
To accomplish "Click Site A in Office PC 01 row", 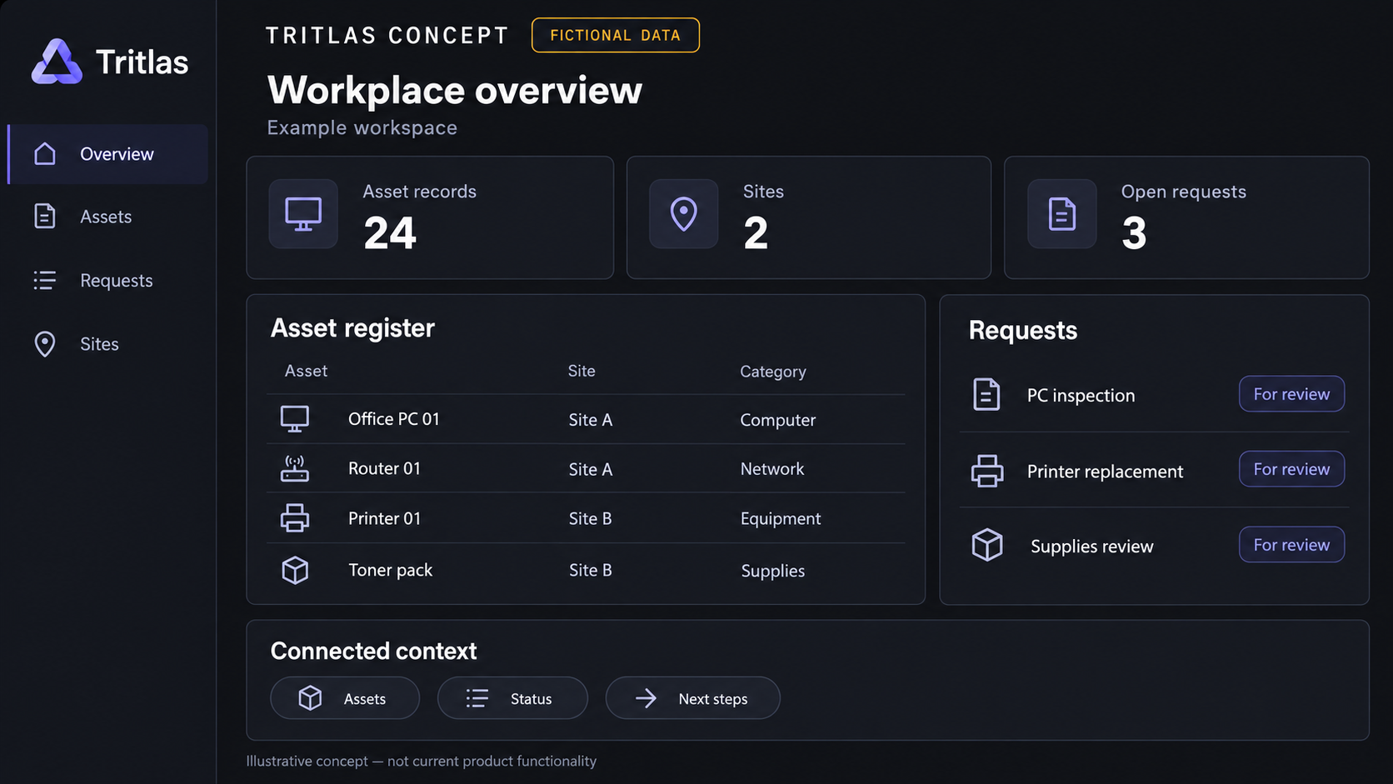I will [591, 420].
